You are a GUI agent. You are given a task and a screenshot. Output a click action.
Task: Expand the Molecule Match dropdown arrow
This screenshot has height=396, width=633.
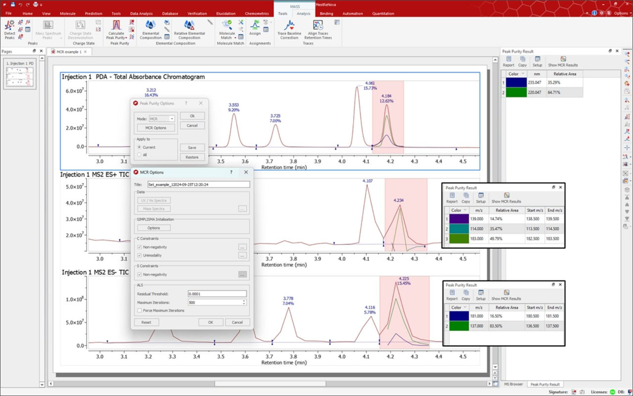[235, 38]
